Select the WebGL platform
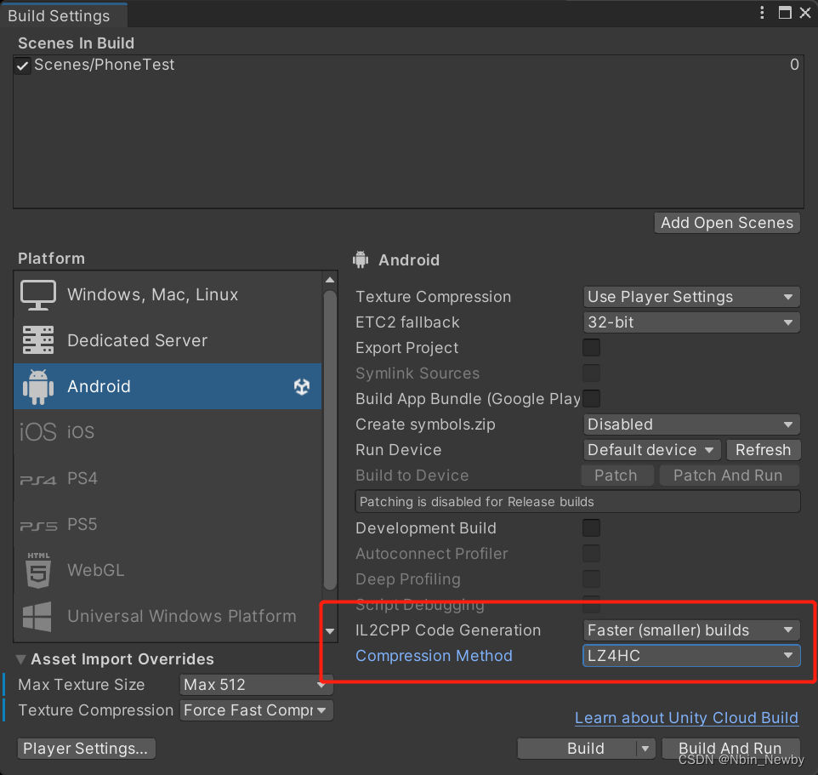The height and width of the screenshot is (775, 818). tap(168, 570)
